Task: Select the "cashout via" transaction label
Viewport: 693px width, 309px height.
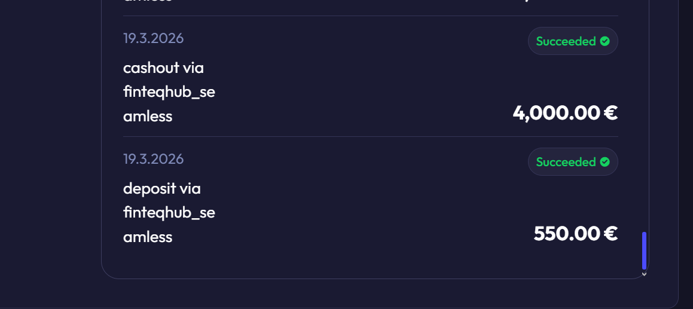Action: click(x=163, y=68)
